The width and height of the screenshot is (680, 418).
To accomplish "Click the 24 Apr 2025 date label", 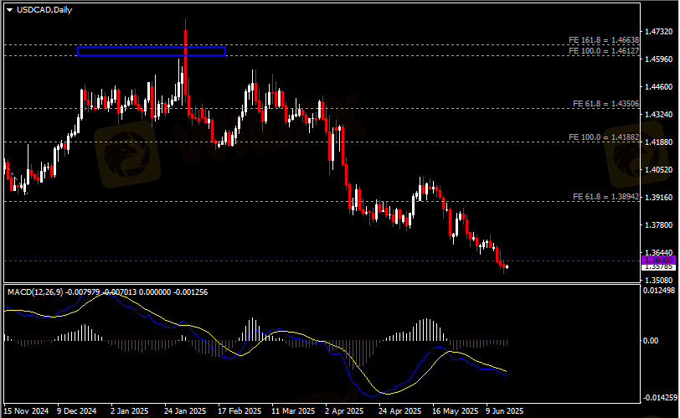I will click(x=399, y=410).
